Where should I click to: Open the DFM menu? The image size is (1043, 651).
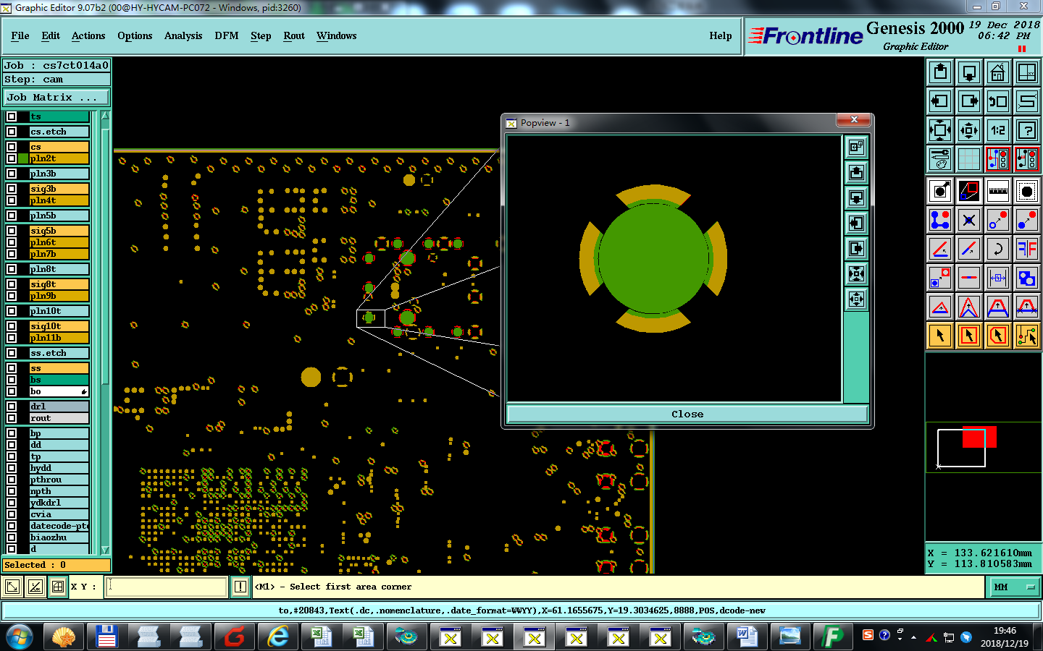[x=227, y=35]
